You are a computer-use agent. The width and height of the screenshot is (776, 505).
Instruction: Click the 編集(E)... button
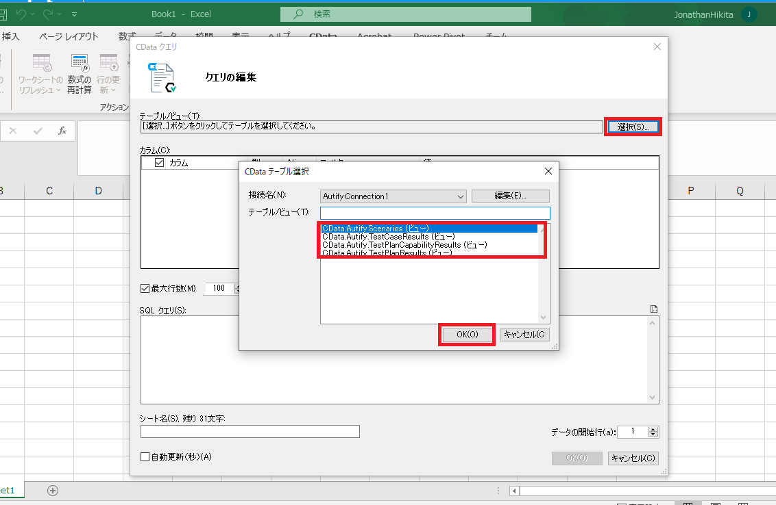[x=510, y=196]
